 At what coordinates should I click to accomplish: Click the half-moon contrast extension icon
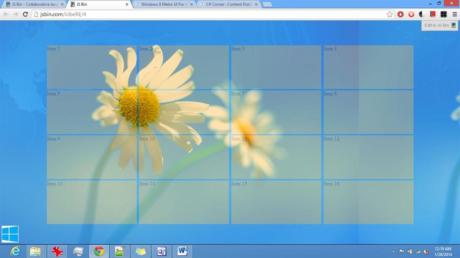422,14
